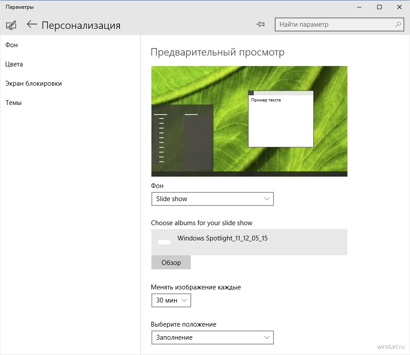Click the desktop preview image
The height and width of the screenshot is (355, 410).
coord(249,121)
